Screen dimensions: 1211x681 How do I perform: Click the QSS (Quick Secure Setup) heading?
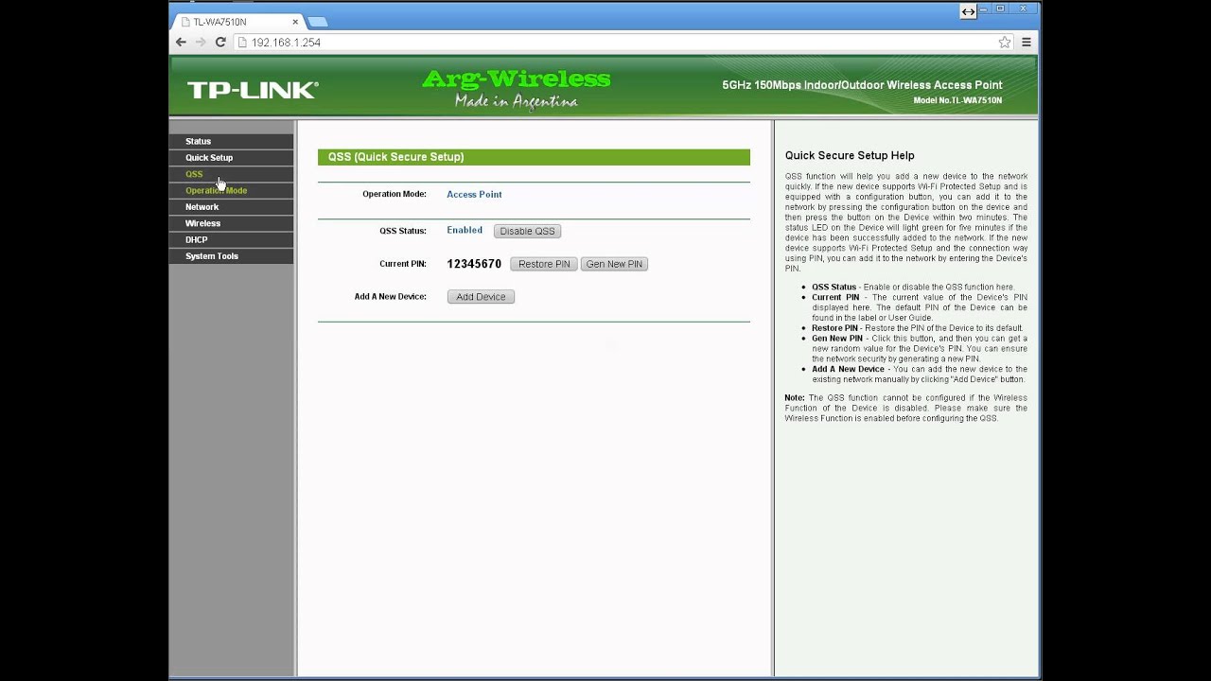(395, 157)
